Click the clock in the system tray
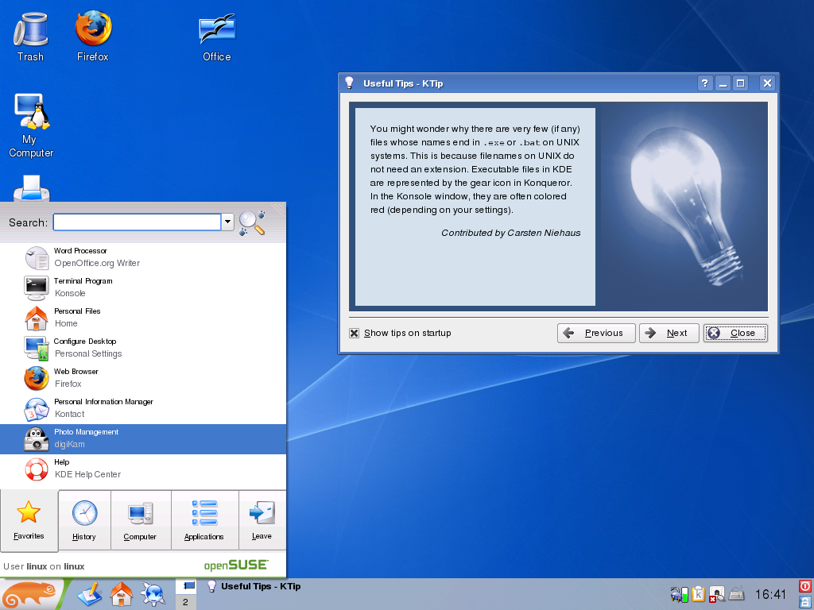 pyautogui.click(x=770, y=594)
